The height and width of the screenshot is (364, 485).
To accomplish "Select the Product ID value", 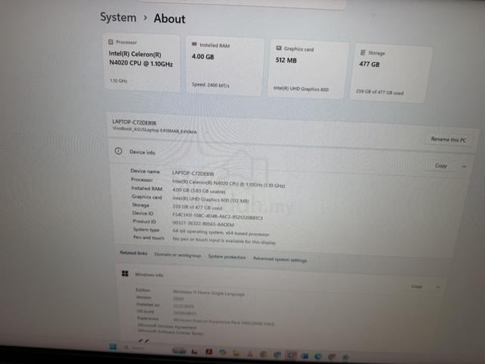I will coord(203,224).
